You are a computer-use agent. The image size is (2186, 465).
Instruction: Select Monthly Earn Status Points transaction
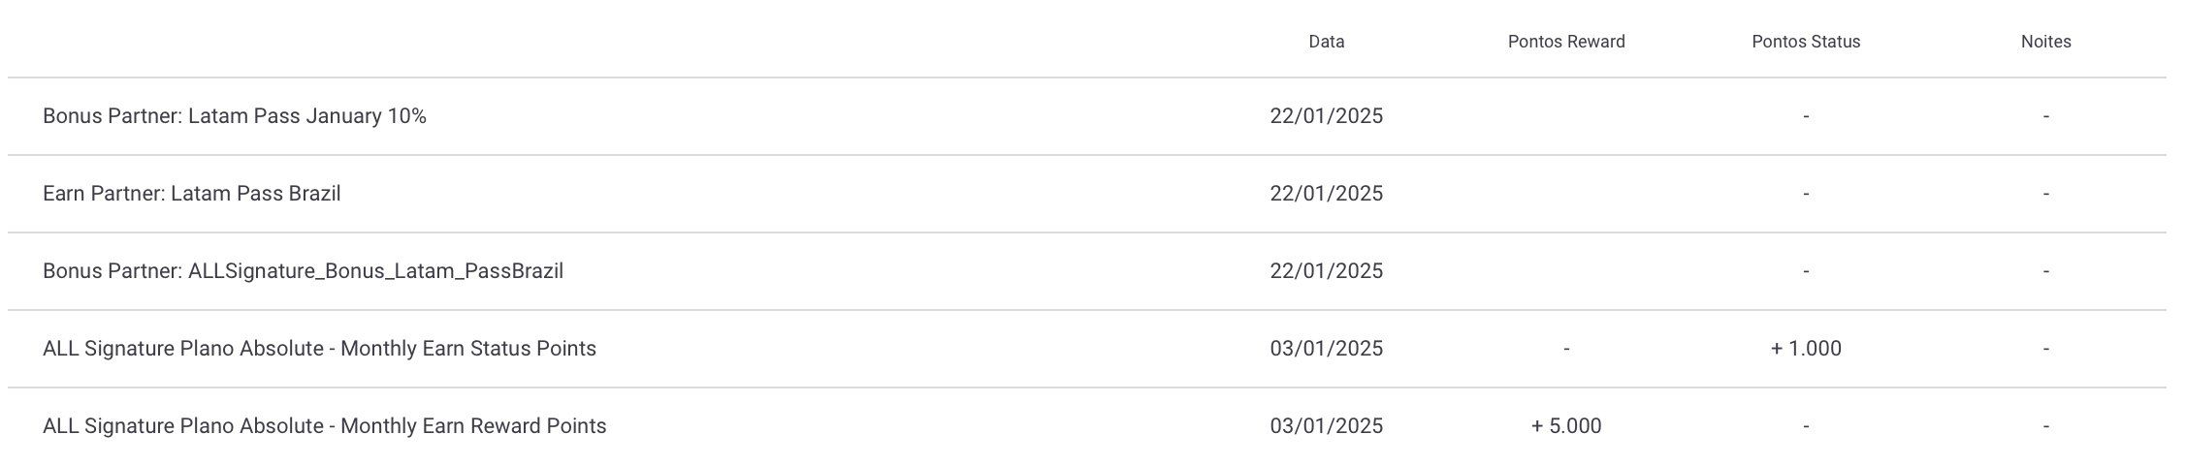pyautogui.click(x=1086, y=349)
